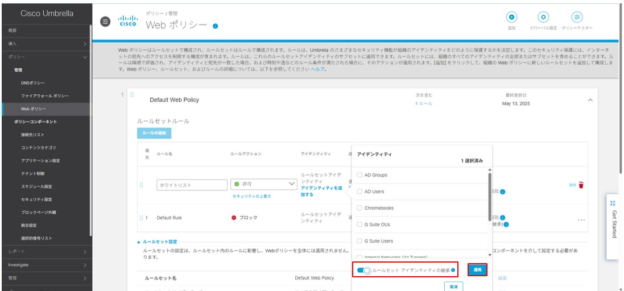Viewport: 624px width, 291px height.
Task: Click ルールの追加 button
Action: click(154, 133)
